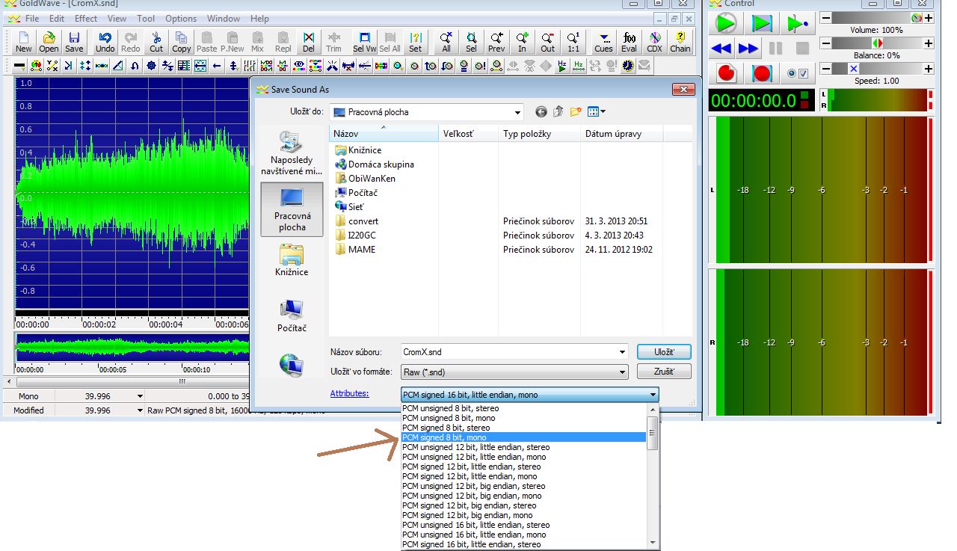This screenshot has width=957, height=551.
Task: Click the Uložiť save button
Action: pos(663,352)
